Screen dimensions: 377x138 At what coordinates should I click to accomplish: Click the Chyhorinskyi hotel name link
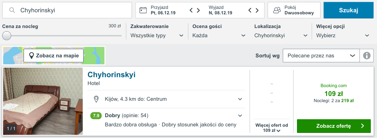112,75
